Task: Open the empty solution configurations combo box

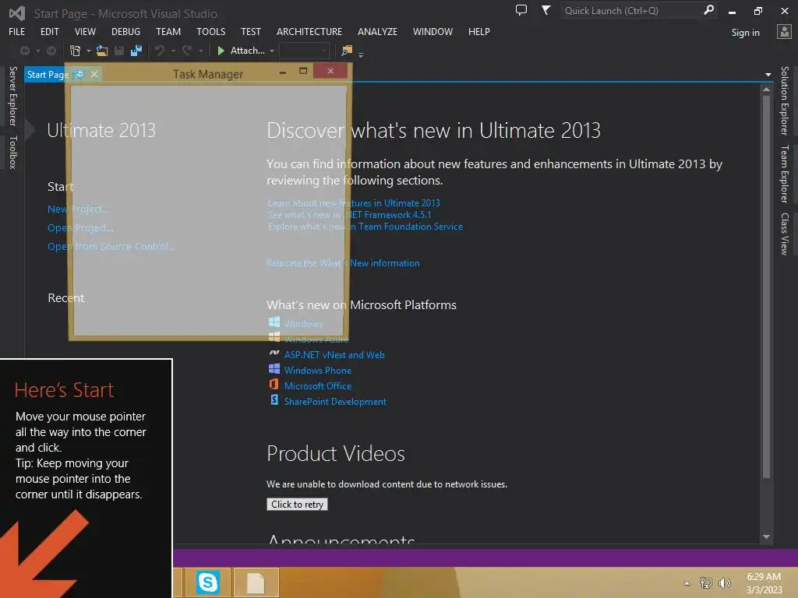Action: tap(305, 51)
